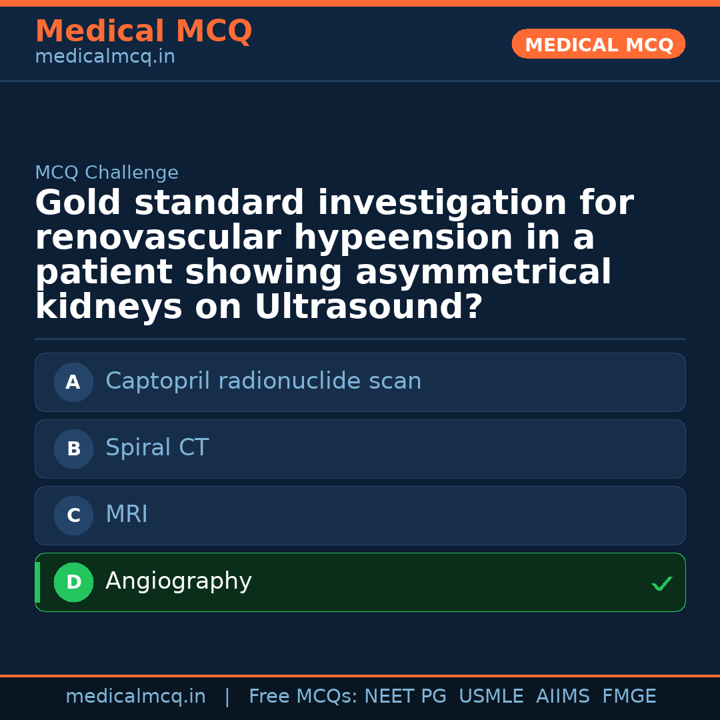Click the orange MEDICAL MCQ badge
The height and width of the screenshot is (720, 720).
click(x=599, y=45)
